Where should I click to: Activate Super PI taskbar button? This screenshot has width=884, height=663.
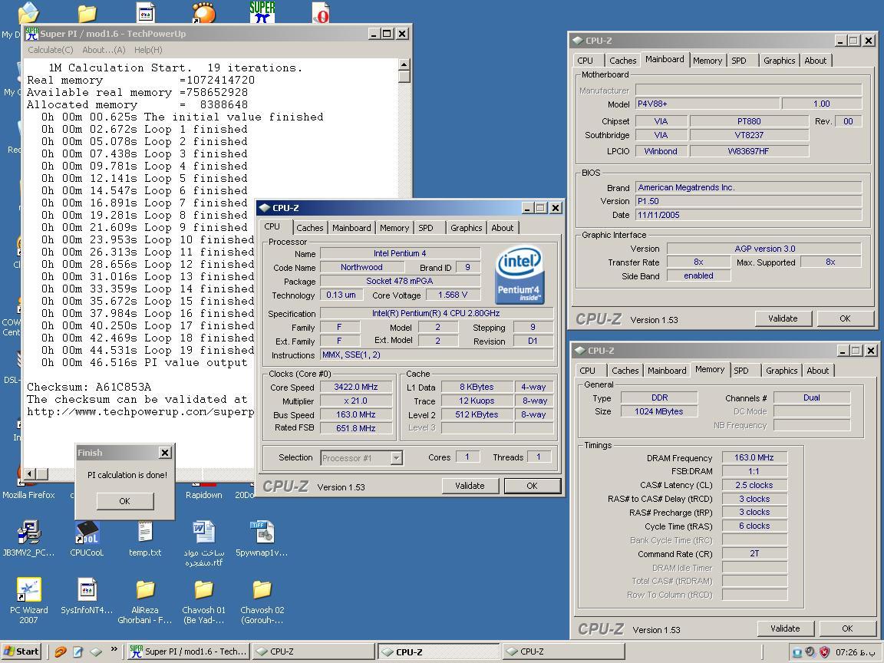click(188, 651)
